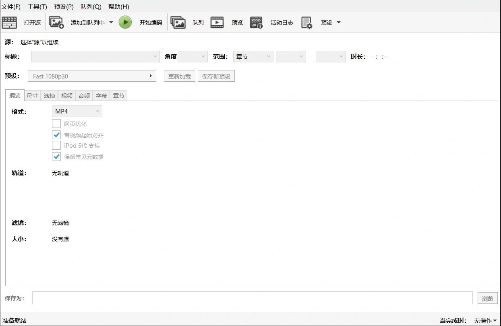501x326 pixels.
Task: Start encoding with the green play icon
Action: pos(125,23)
